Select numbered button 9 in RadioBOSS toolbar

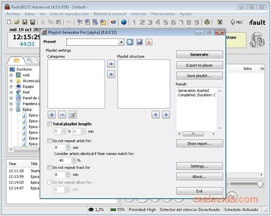click(197, 22)
